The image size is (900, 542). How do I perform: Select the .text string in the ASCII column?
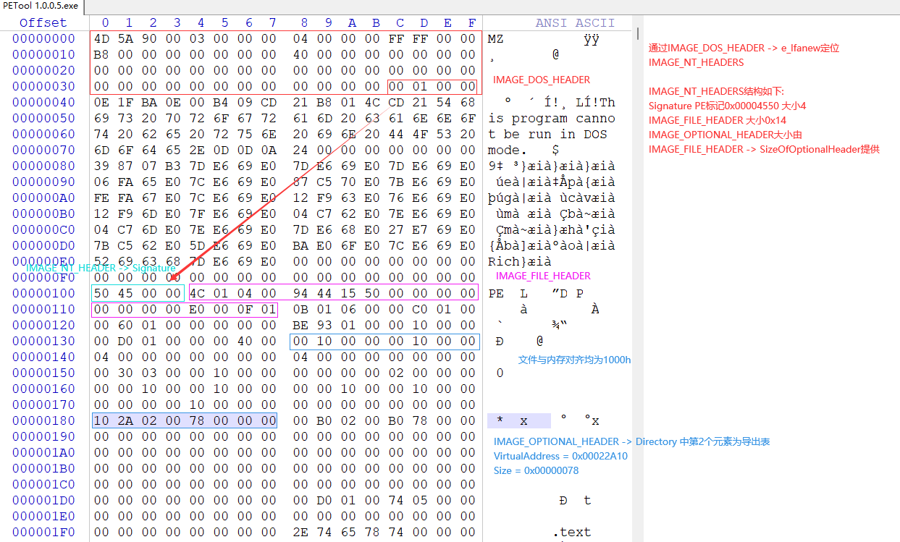(572, 532)
